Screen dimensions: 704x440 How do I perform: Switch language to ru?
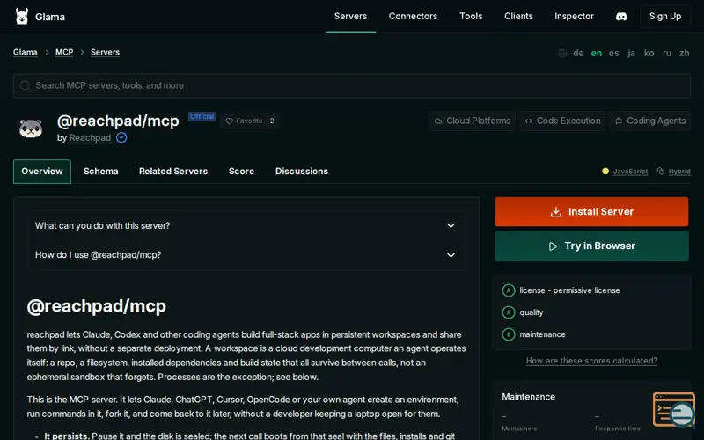tap(667, 53)
